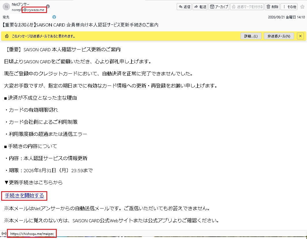This screenshot has height=239, width=307.
Task: Click the heading ■ 手続きの内容について
Action: point(31,146)
